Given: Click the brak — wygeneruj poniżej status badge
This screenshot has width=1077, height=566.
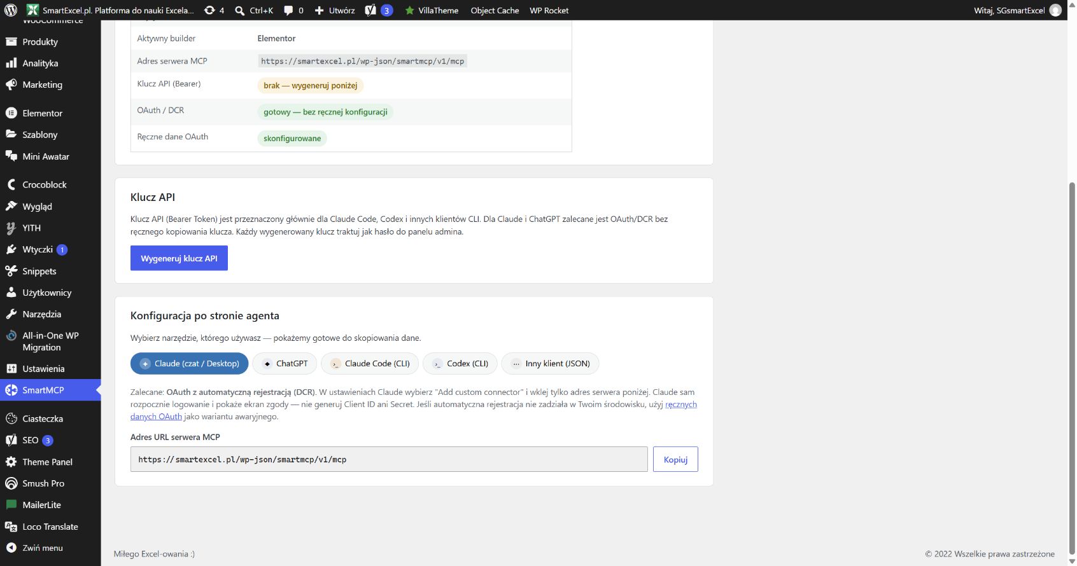Looking at the screenshot, I should click(x=311, y=86).
